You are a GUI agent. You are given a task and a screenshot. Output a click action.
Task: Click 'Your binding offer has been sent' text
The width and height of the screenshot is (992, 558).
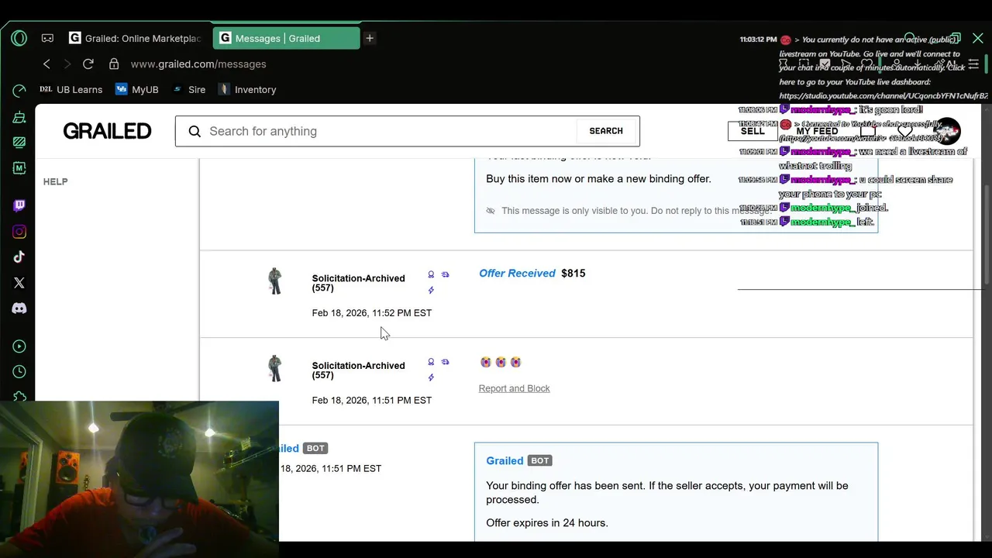click(x=667, y=493)
